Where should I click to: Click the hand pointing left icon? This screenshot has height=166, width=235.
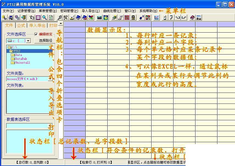tap(178, 18)
